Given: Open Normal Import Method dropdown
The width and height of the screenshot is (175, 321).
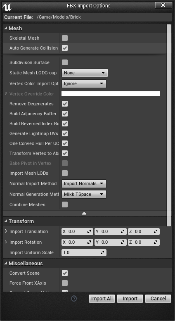Looking at the screenshot, I should (x=84, y=183).
